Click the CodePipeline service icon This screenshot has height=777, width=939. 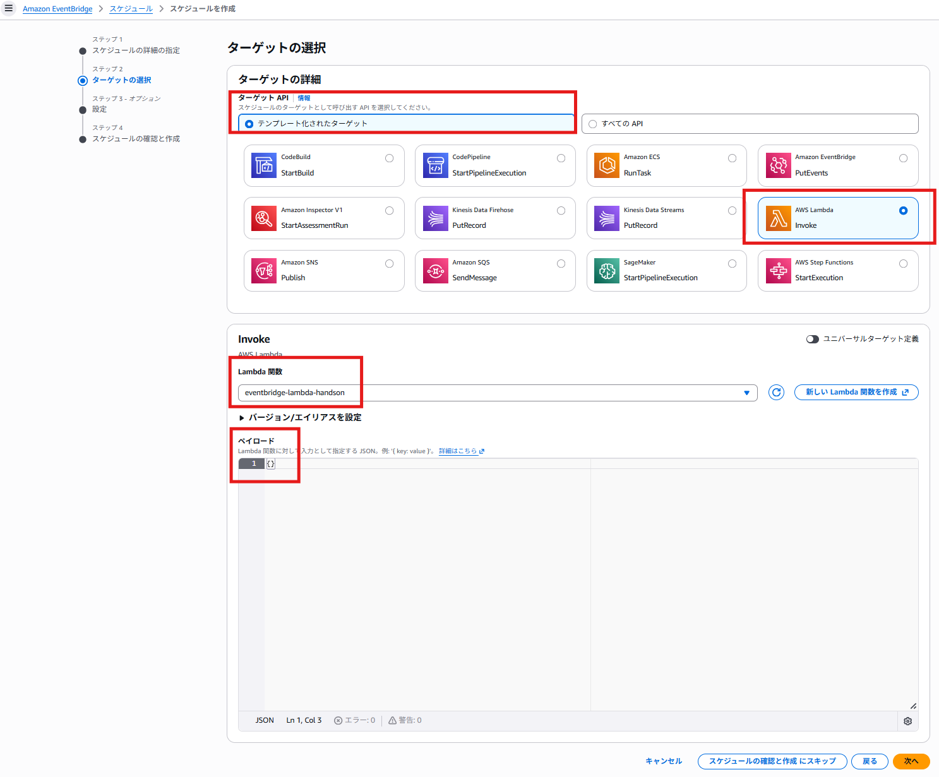[x=435, y=165]
